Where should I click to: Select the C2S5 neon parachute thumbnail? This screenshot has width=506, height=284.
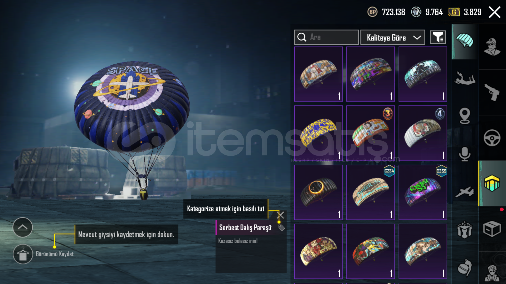click(x=423, y=192)
